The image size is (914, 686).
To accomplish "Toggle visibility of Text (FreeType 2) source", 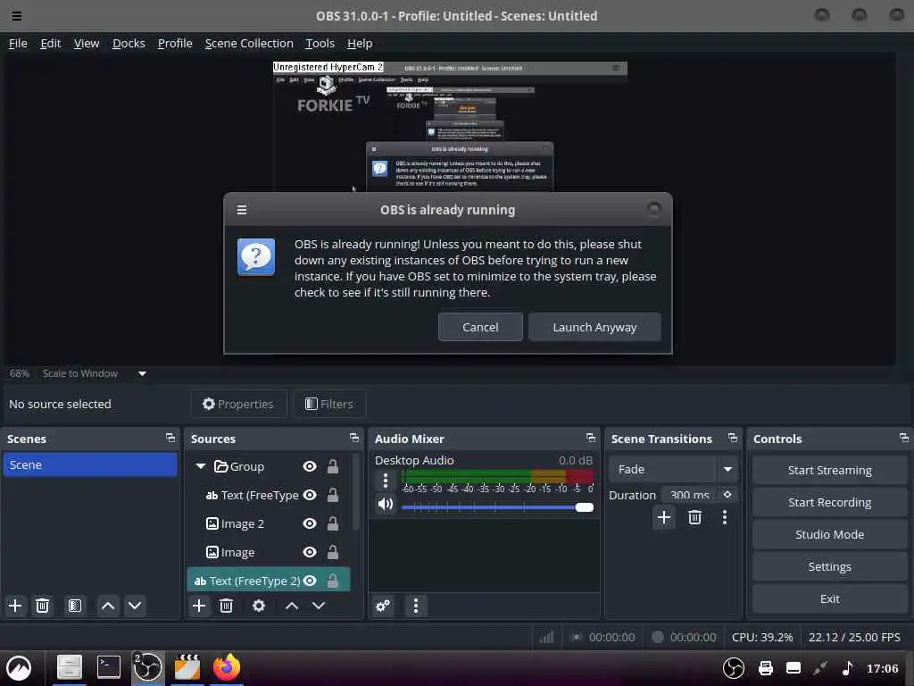I will coord(310,581).
